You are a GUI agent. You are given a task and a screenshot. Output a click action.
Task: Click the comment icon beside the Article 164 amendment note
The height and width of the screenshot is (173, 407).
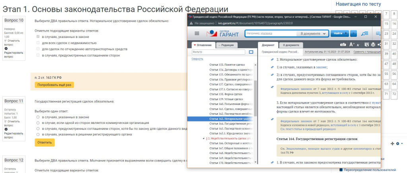pos(272,120)
